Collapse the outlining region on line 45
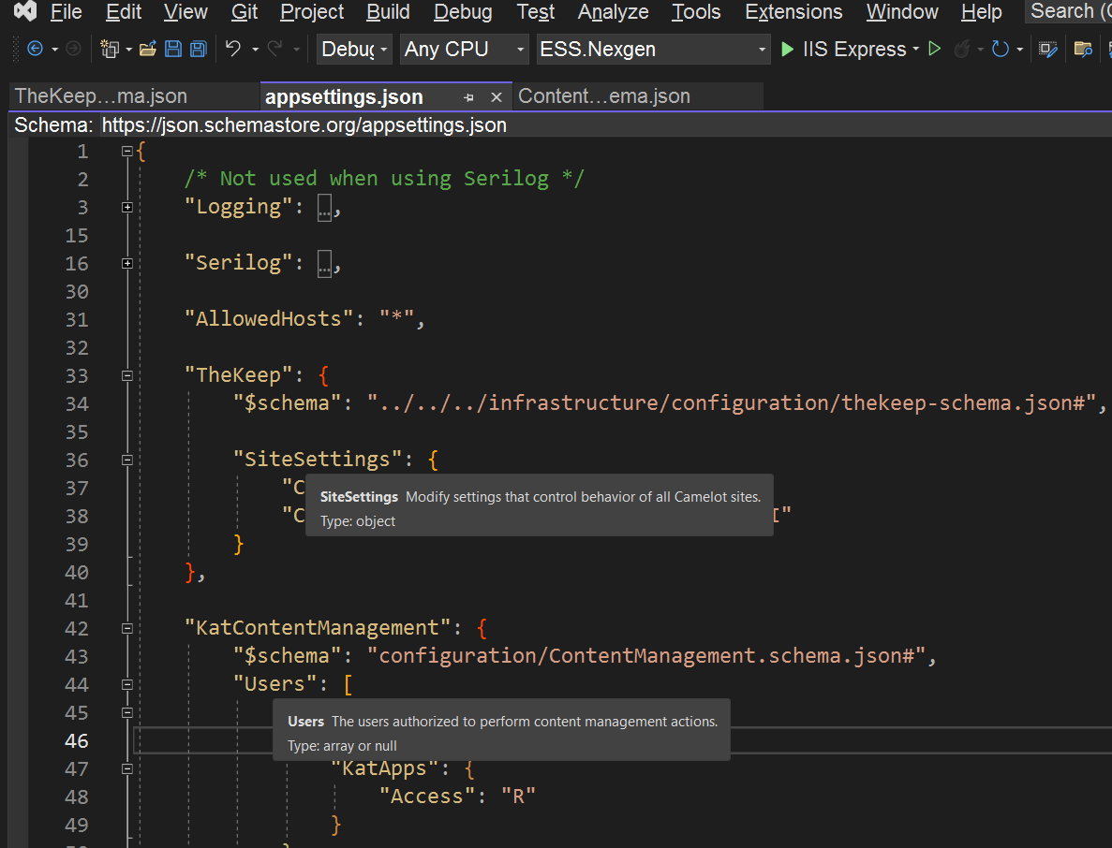Image resolution: width=1112 pixels, height=848 pixels. click(x=127, y=712)
